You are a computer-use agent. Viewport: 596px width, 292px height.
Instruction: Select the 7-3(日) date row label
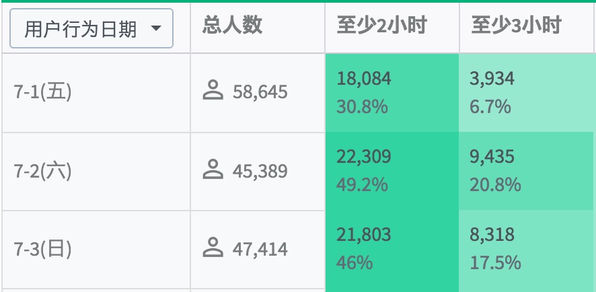point(42,250)
